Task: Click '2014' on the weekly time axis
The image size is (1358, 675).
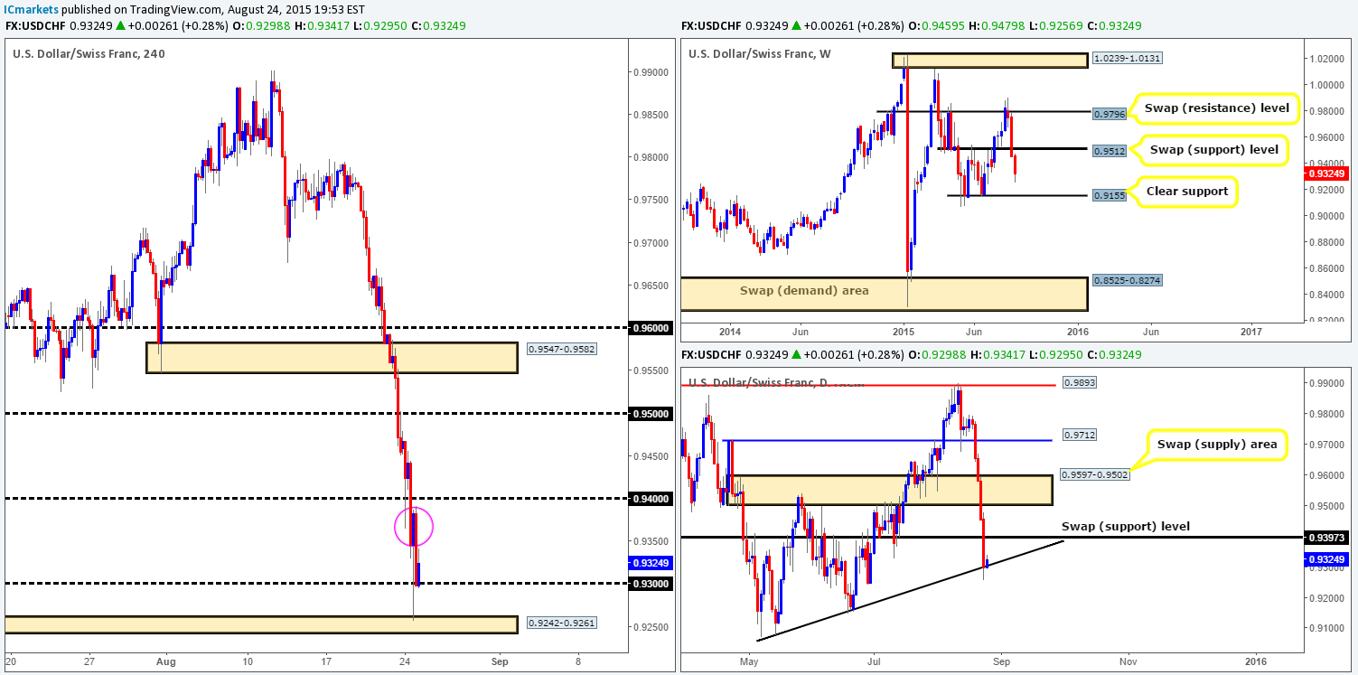Action: [730, 332]
